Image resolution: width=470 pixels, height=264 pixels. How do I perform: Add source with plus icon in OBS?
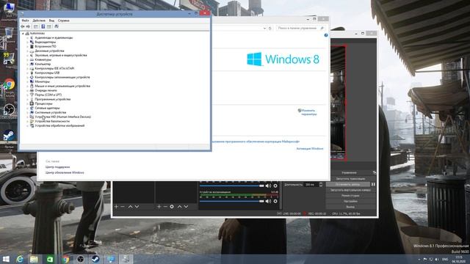(159, 207)
